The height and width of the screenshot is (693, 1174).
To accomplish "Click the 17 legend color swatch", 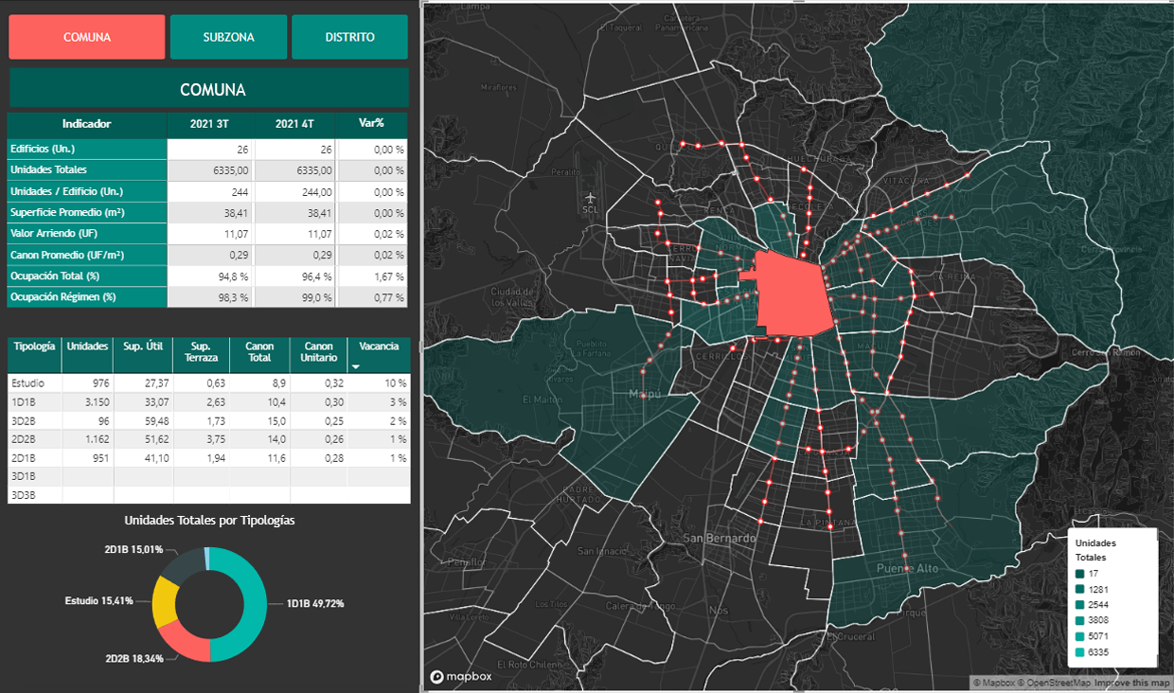I will click(x=1079, y=574).
